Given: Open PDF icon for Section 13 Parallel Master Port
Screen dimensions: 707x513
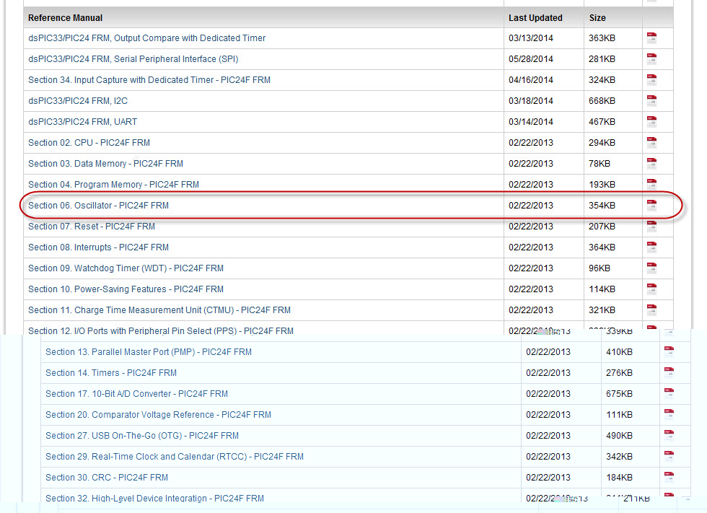Looking at the screenshot, I should 669,351.
